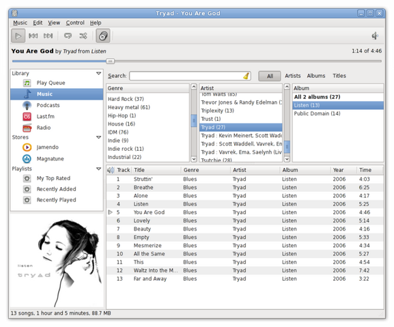Click the speaker column header icon
The width and height of the screenshot is (394, 327).
pyautogui.click(x=111, y=170)
